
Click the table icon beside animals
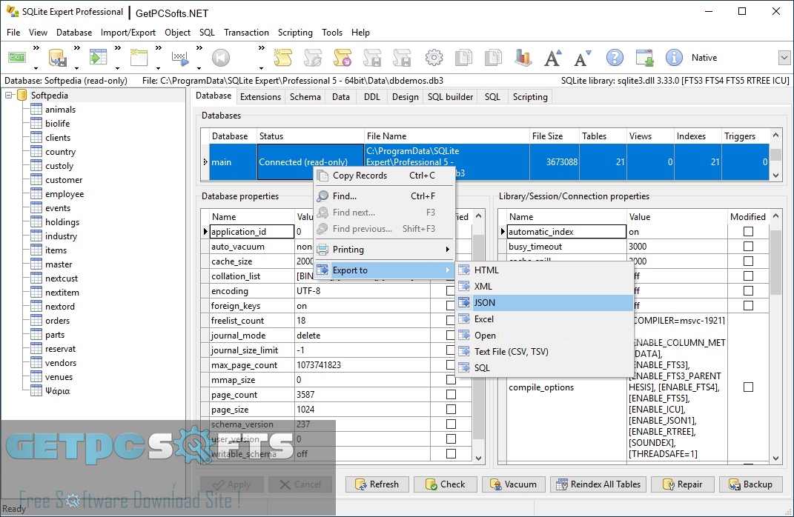click(36, 110)
